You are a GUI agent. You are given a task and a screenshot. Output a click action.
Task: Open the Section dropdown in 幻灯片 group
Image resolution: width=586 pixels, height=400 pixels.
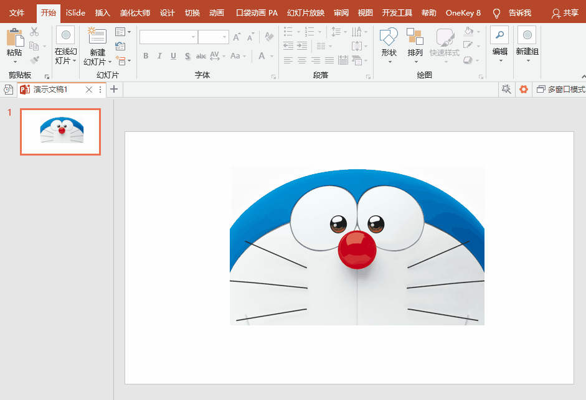(x=123, y=60)
